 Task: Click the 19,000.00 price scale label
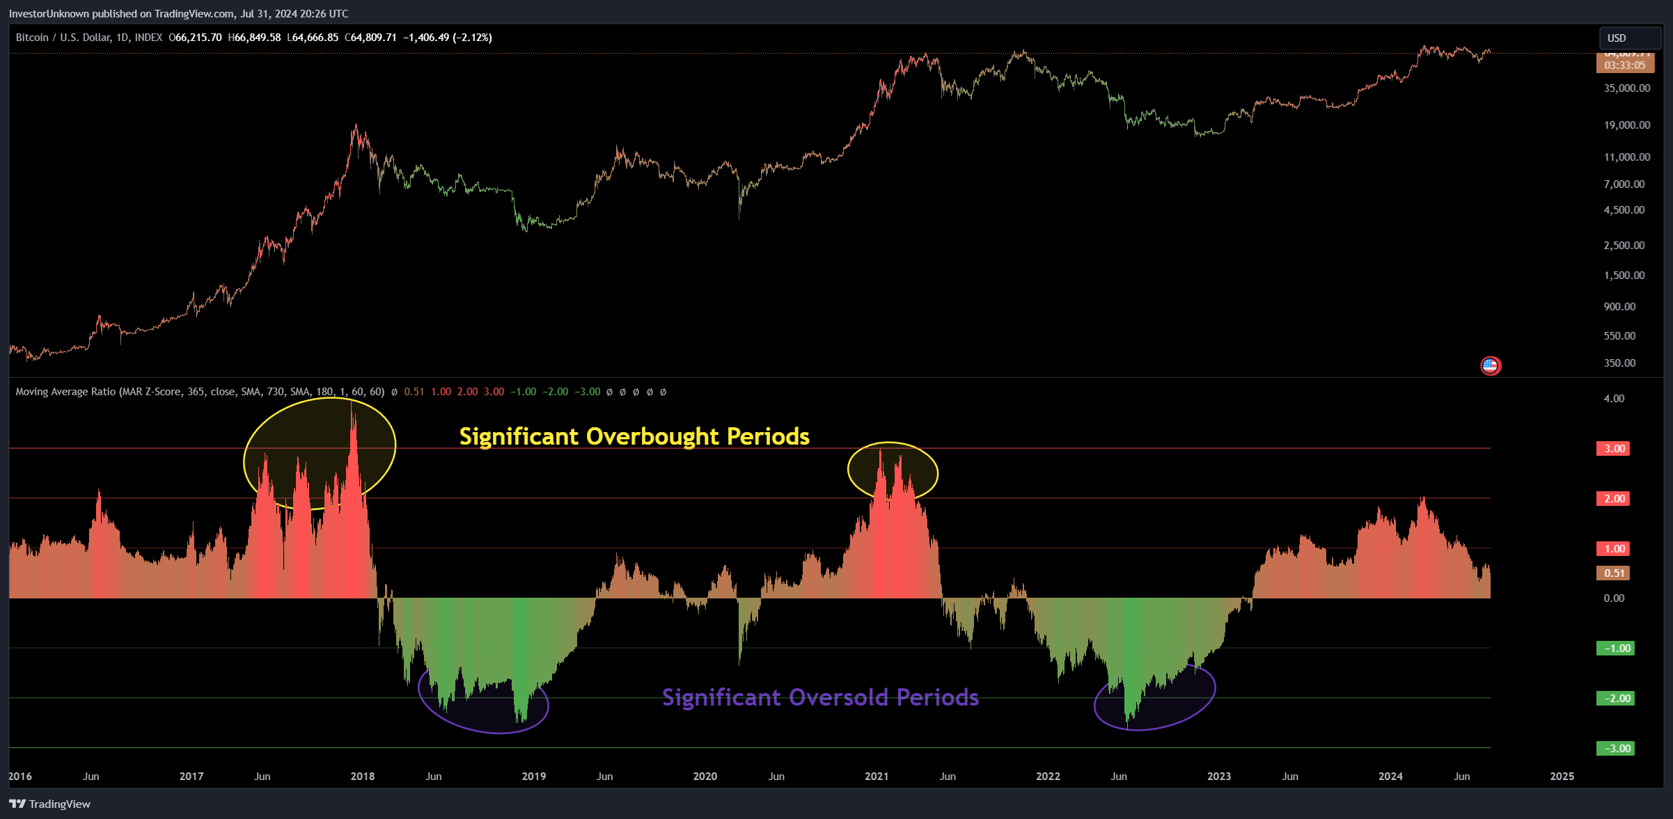point(1627,125)
